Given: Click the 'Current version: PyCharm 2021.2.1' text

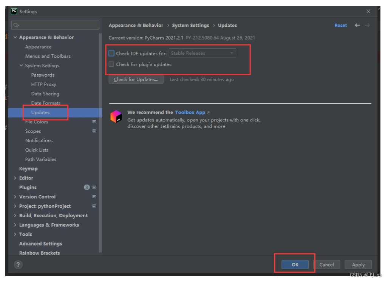Looking at the screenshot, I should 146,38.
